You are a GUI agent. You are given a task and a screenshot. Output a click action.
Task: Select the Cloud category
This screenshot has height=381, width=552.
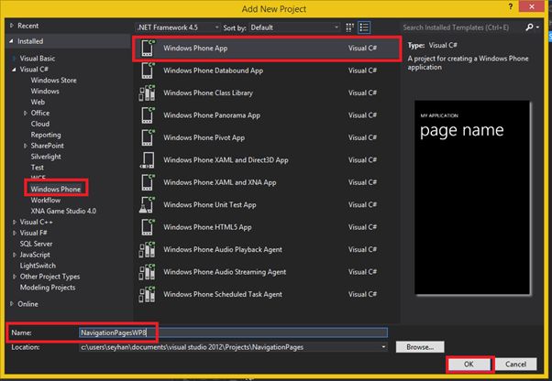point(40,124)
